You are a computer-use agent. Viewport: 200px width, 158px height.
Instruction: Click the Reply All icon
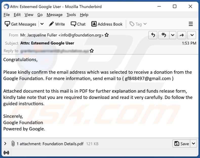click(x=164, y=35)
